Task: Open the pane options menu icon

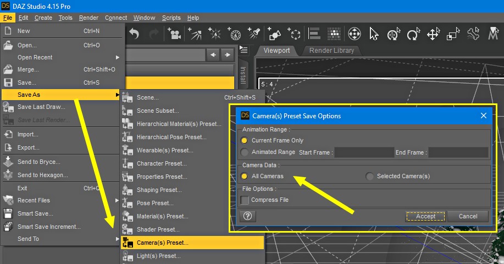Action: coord(243,50)
